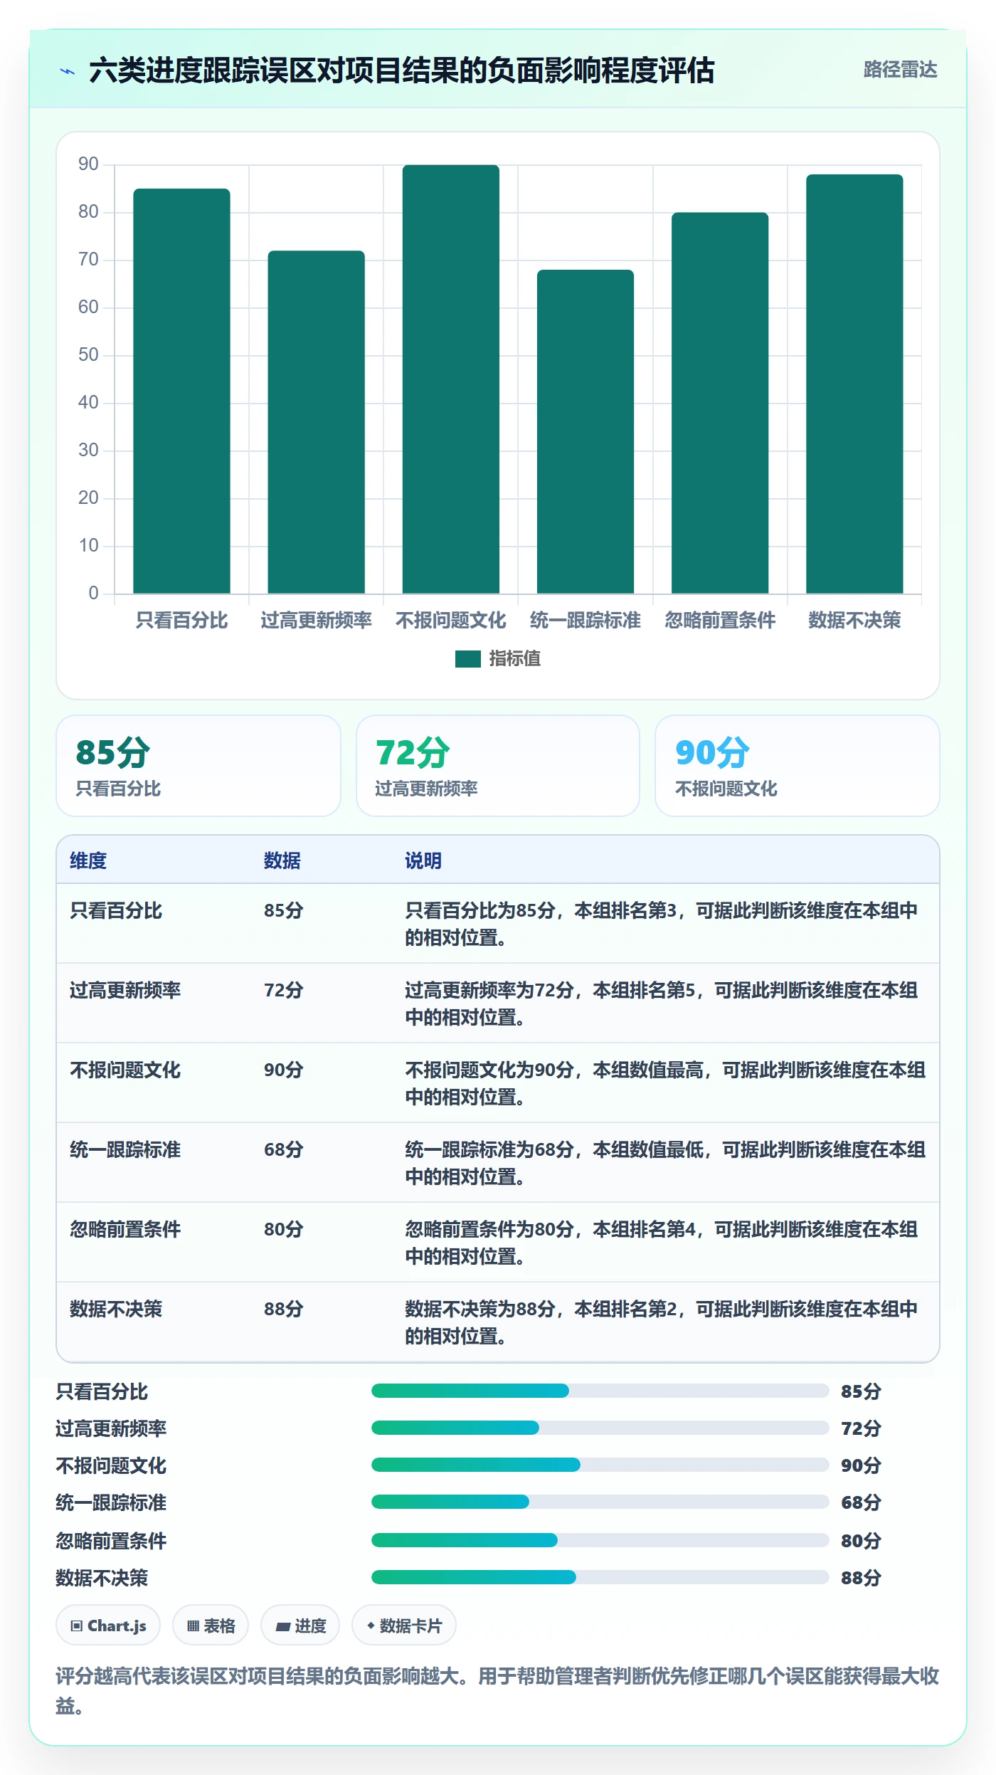Toggle the 指标值 legend color swatch

[x=468, y=659]
